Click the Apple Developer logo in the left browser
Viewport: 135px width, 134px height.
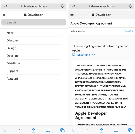point(33,15)
